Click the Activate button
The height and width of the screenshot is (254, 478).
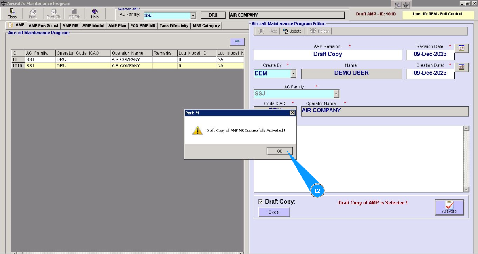point(449,208)
